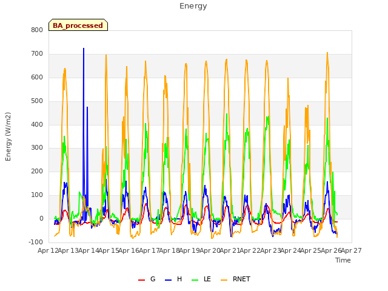Click the orange RNET legend swatch
This screenshot has width=388, height=291.
(224, 280)
